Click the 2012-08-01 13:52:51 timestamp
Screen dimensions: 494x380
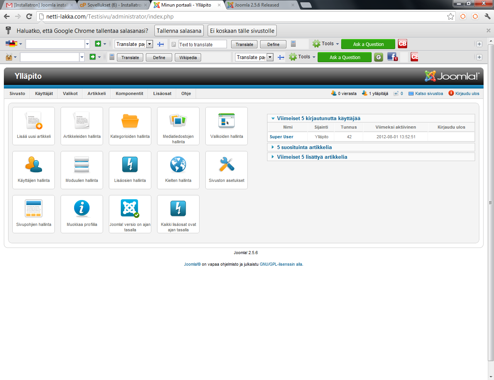[x=396, y=137]
